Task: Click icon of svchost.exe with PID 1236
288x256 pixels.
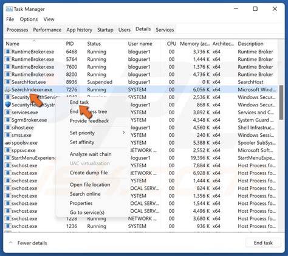Action: pyautogui.click(x=8, y=226)
